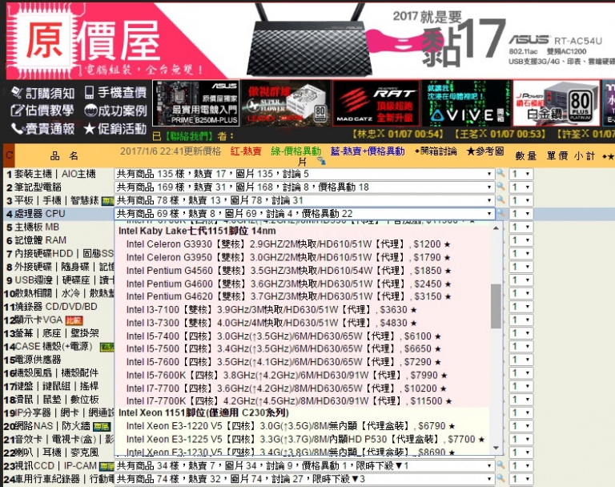Click the 電源供應器 category label
The width and height of the screenshot is (615, 487).
[x=38, y=360]
